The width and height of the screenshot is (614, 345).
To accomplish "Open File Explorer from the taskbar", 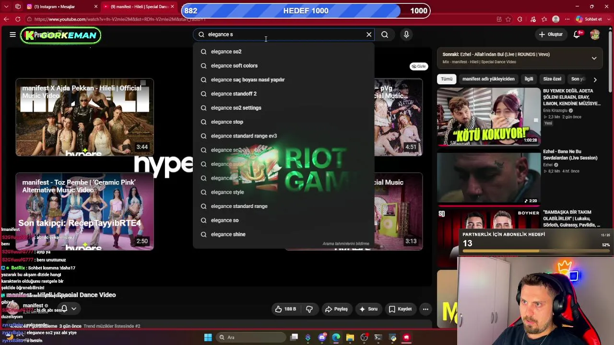I will click(350, 337).
